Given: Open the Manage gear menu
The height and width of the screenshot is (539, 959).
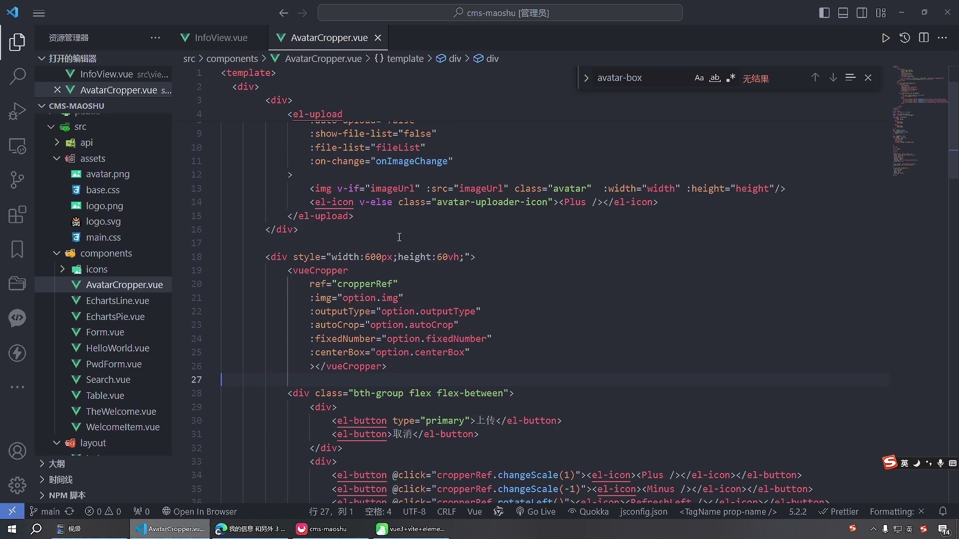Looking at the screenshot, I should click(x=17, y=485).
